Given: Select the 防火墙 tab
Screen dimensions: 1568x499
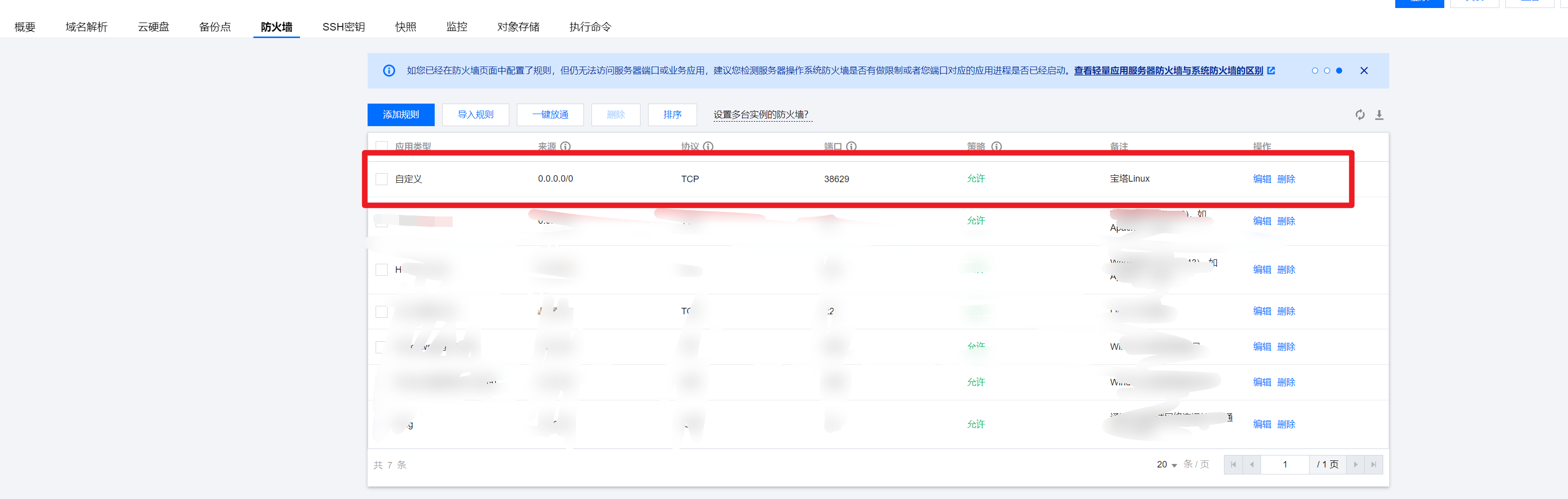Looking at the screenshot, I should [x=276, y=27].
